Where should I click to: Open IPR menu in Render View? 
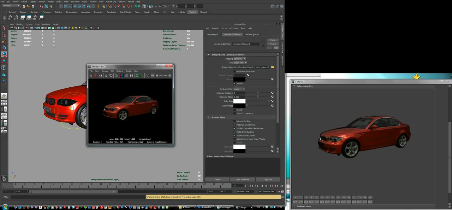point(112,71)
